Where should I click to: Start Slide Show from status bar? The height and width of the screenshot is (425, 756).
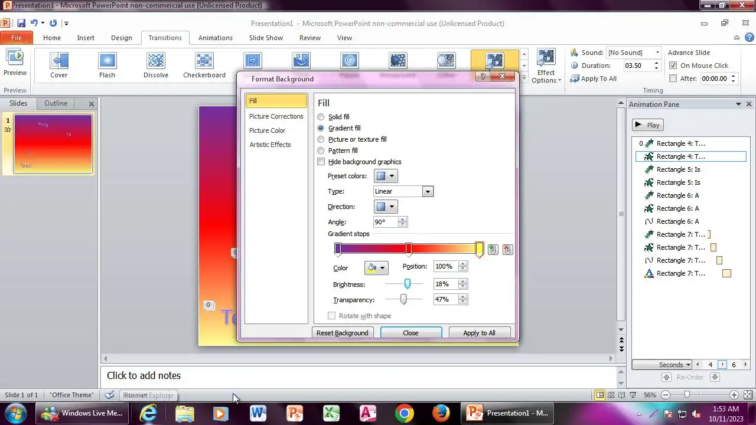[x=633, y=395]
